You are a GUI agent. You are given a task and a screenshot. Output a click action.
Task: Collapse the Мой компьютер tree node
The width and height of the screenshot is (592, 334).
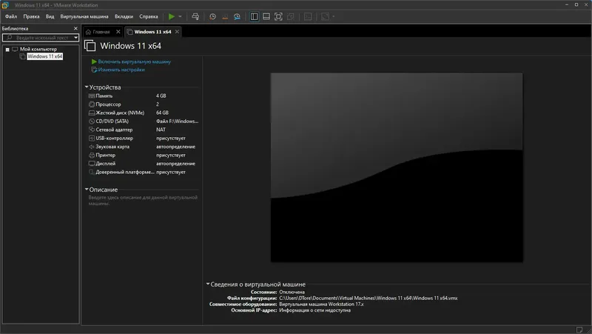(7, 50)
